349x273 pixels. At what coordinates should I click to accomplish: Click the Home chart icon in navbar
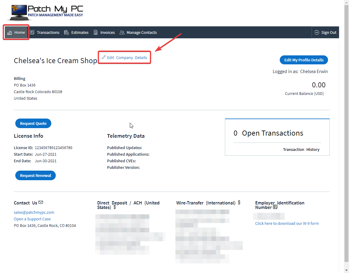[10, 33]
